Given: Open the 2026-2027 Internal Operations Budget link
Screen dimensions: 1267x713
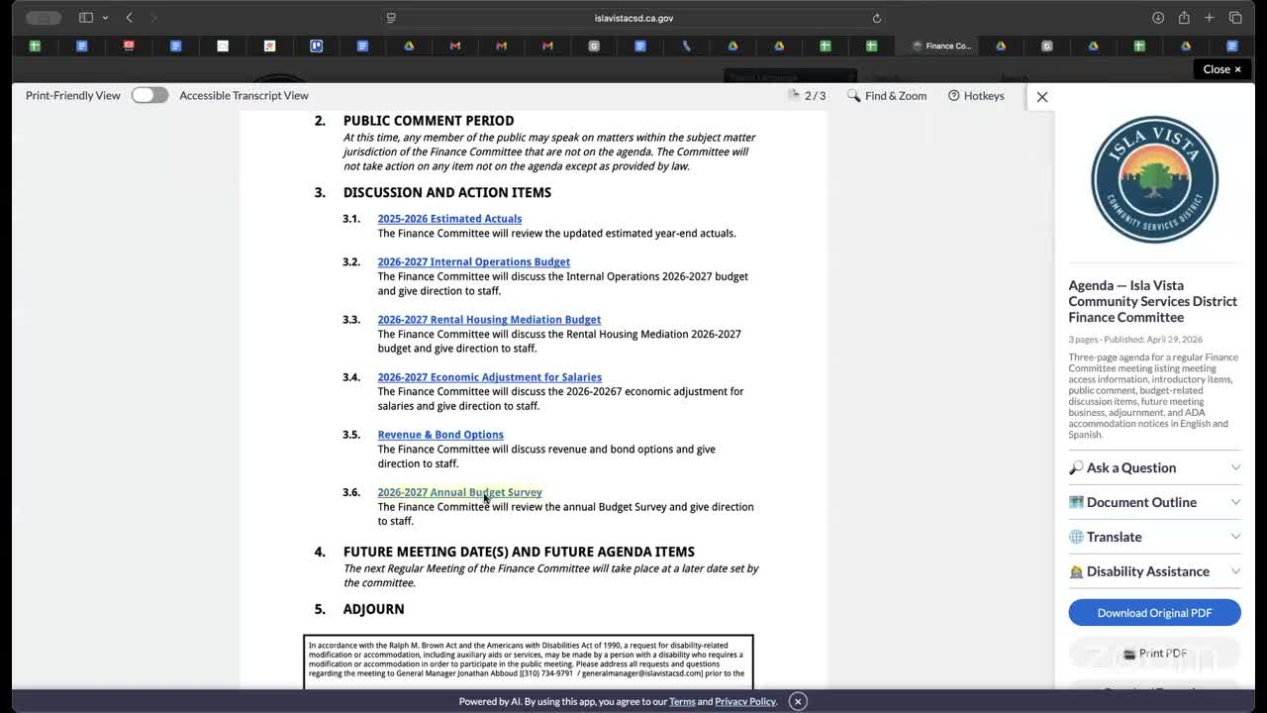Looking at the screenshot, I should pos(473,262).
